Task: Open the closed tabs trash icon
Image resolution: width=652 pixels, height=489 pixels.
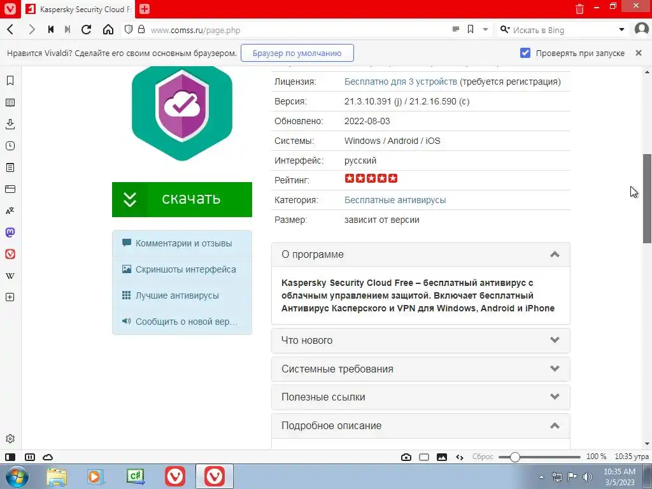Action: (x=579, y=9)
